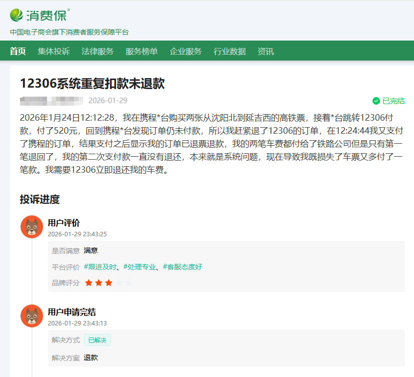
Task: Open the 服务榜单 page
Action: point(141,51)
